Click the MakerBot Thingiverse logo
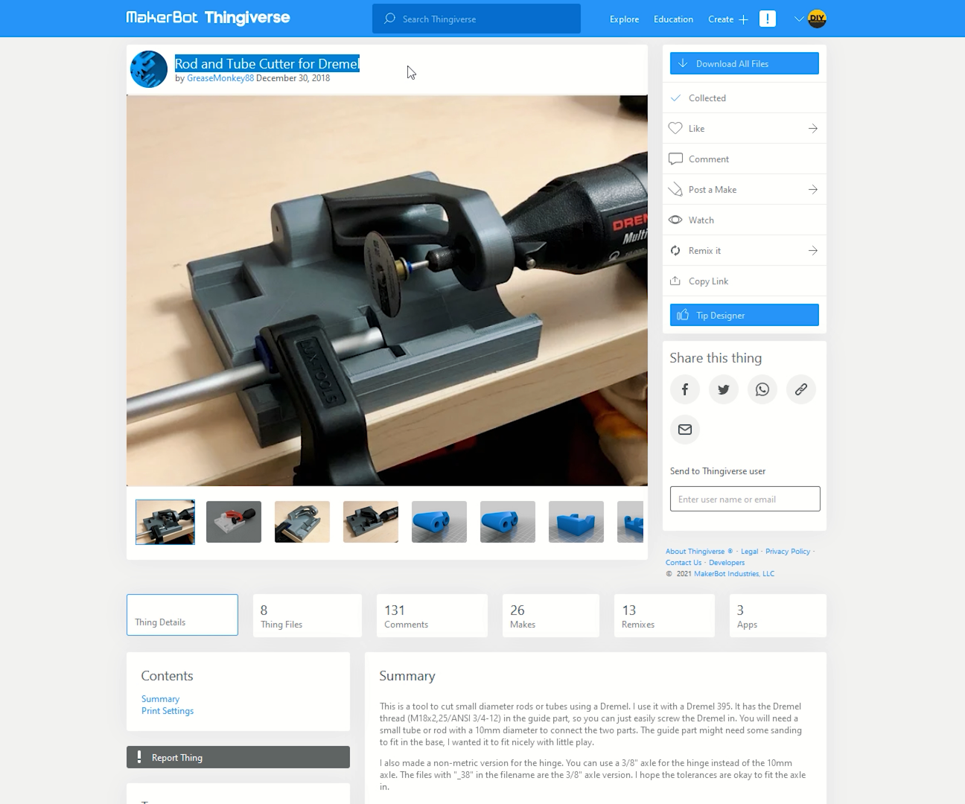This screenshot has width=965, height=804. pyautogui.click(x=208, y=18)
